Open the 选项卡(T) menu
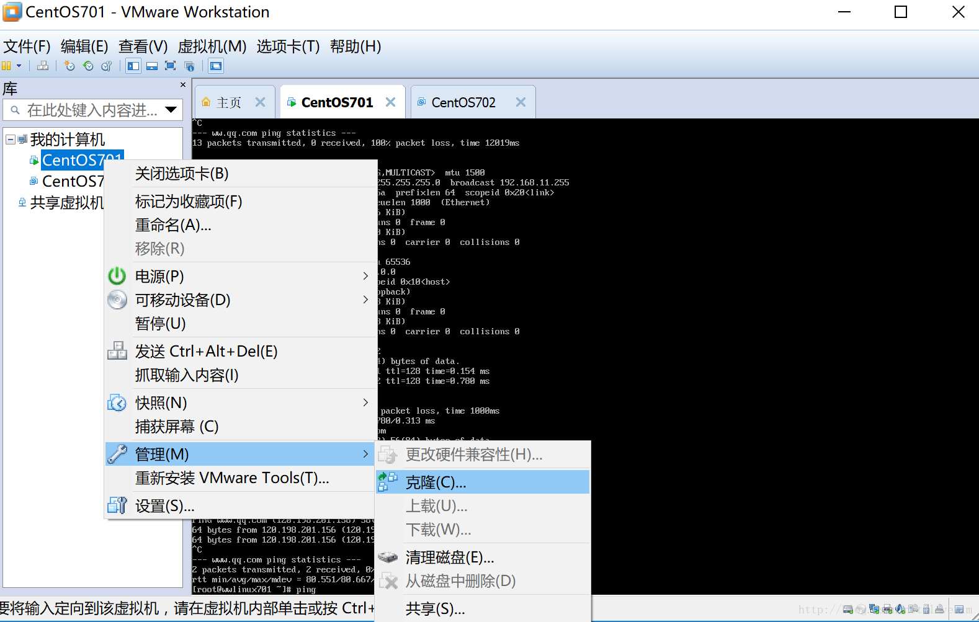The height and width of the screenshot is (622, 979). coord(288,47)
